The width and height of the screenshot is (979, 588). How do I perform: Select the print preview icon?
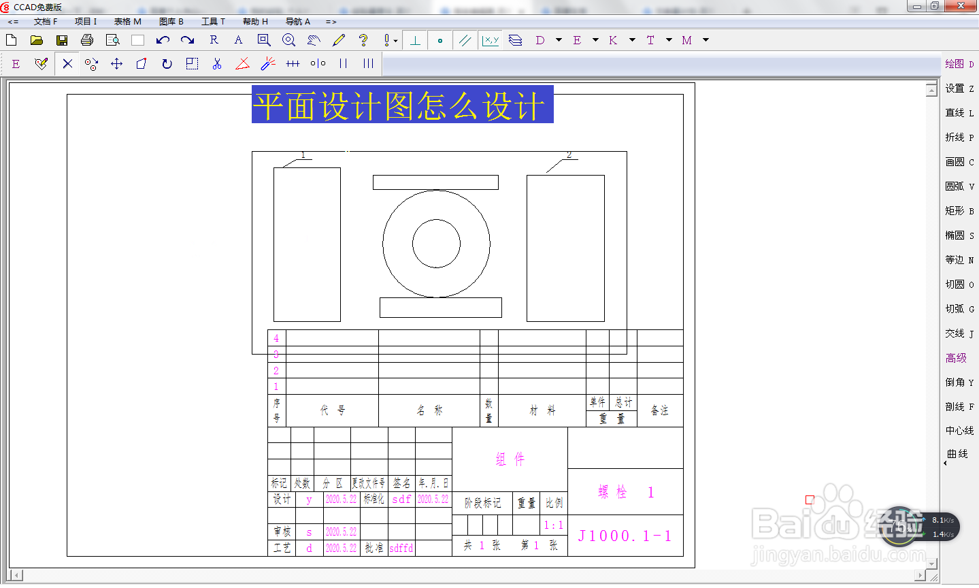point(112,39)
